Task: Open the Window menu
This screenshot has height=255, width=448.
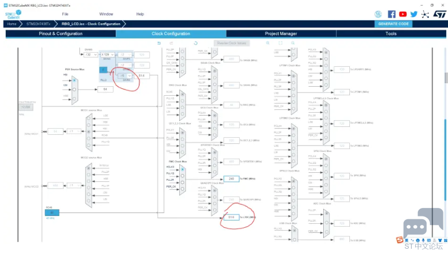Action: tap(106, 14)
